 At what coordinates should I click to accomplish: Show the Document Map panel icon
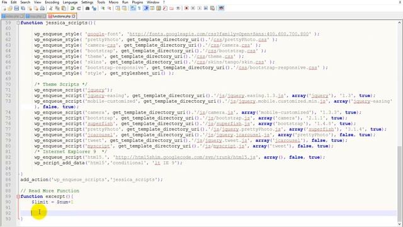pyautogui.click(x=159, y=8)
